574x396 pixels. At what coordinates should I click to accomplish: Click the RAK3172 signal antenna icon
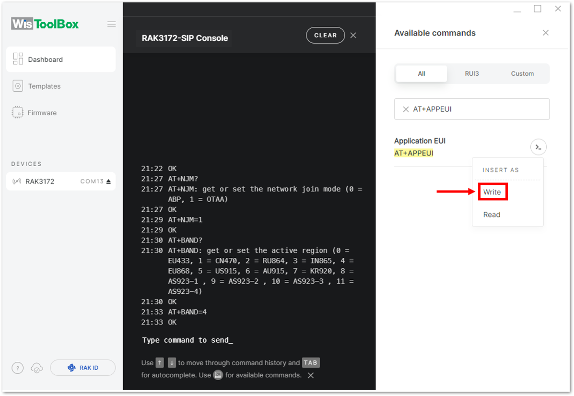click(x=17, y=181)
